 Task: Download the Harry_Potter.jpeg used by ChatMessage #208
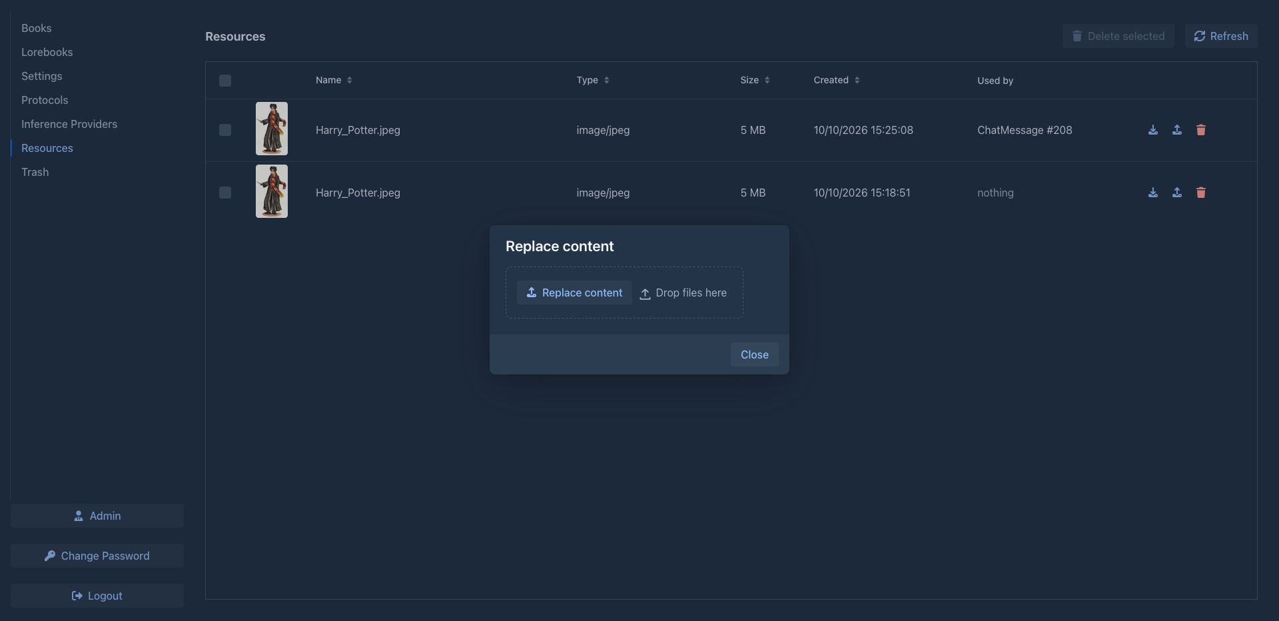click(x=1153, y=130)
